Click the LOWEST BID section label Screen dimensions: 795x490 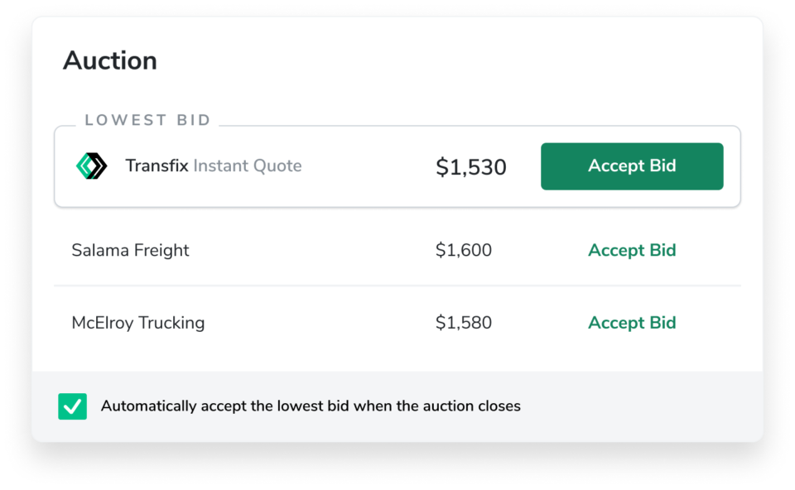(x=147, y=120)
